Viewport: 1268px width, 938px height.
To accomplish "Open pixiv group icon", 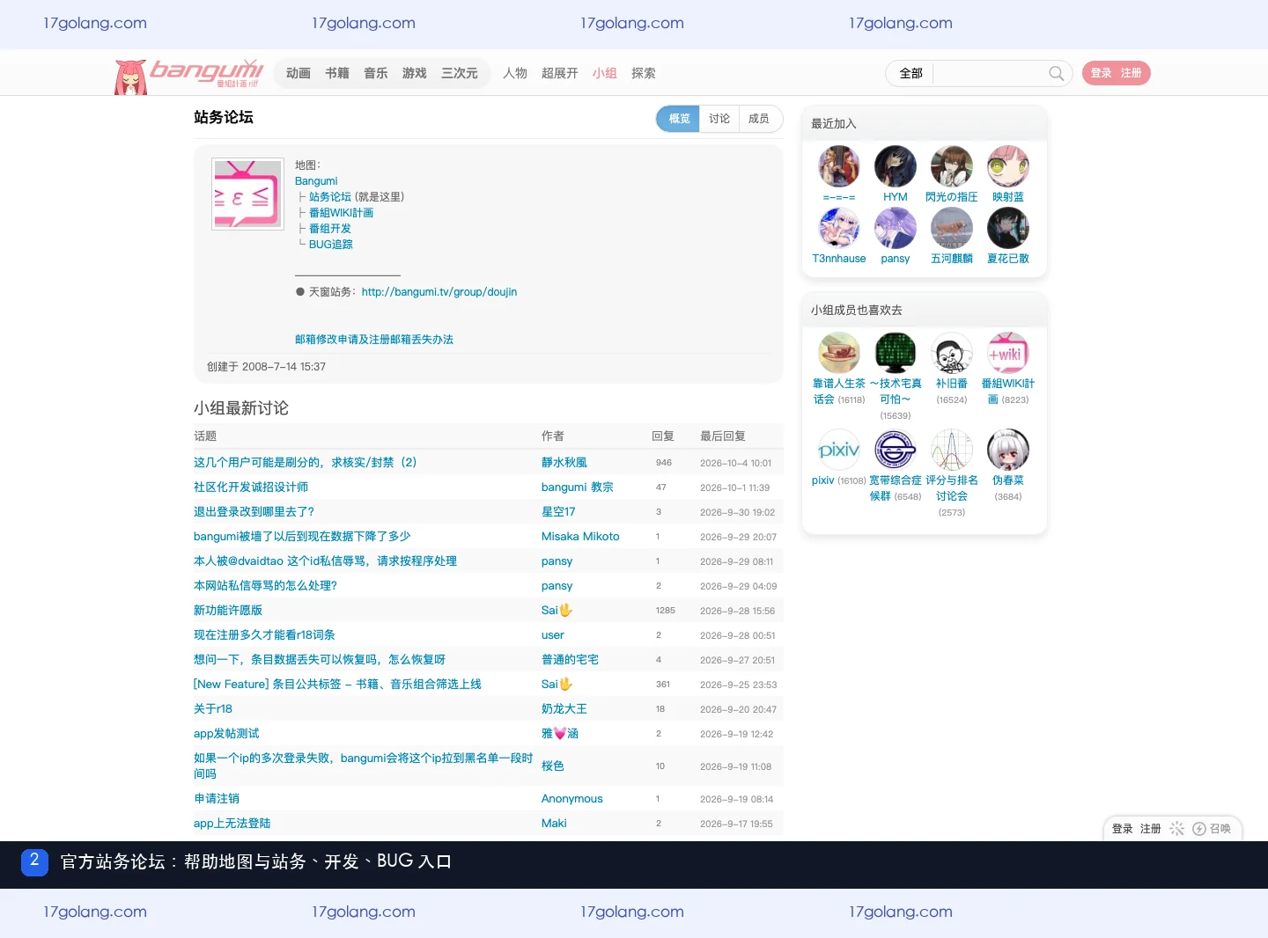I will click(839, 450).
